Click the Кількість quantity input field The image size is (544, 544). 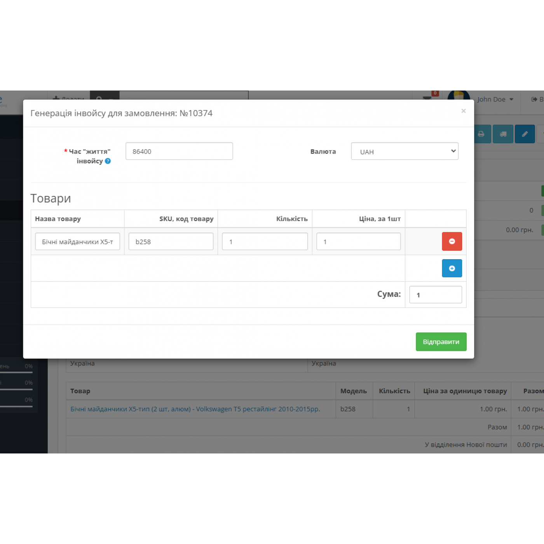(265, 241)
